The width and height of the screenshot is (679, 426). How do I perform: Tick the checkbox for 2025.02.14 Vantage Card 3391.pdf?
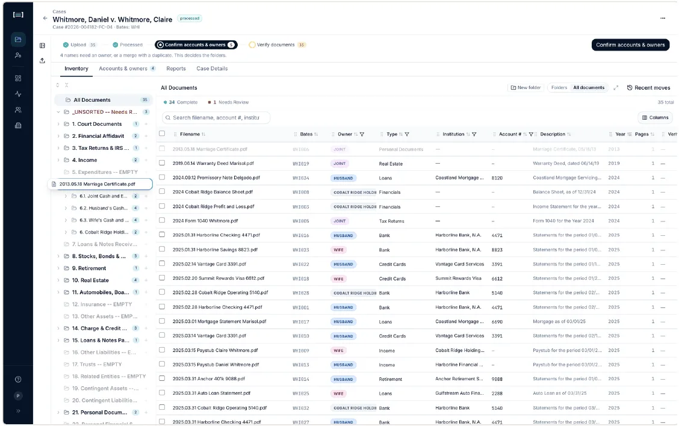coord(162,264)
